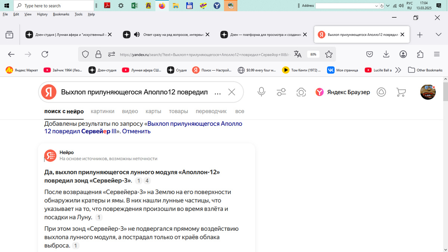Open the Extensions puzzle icon
Screen dimensions: 448x252
point(420,55)
